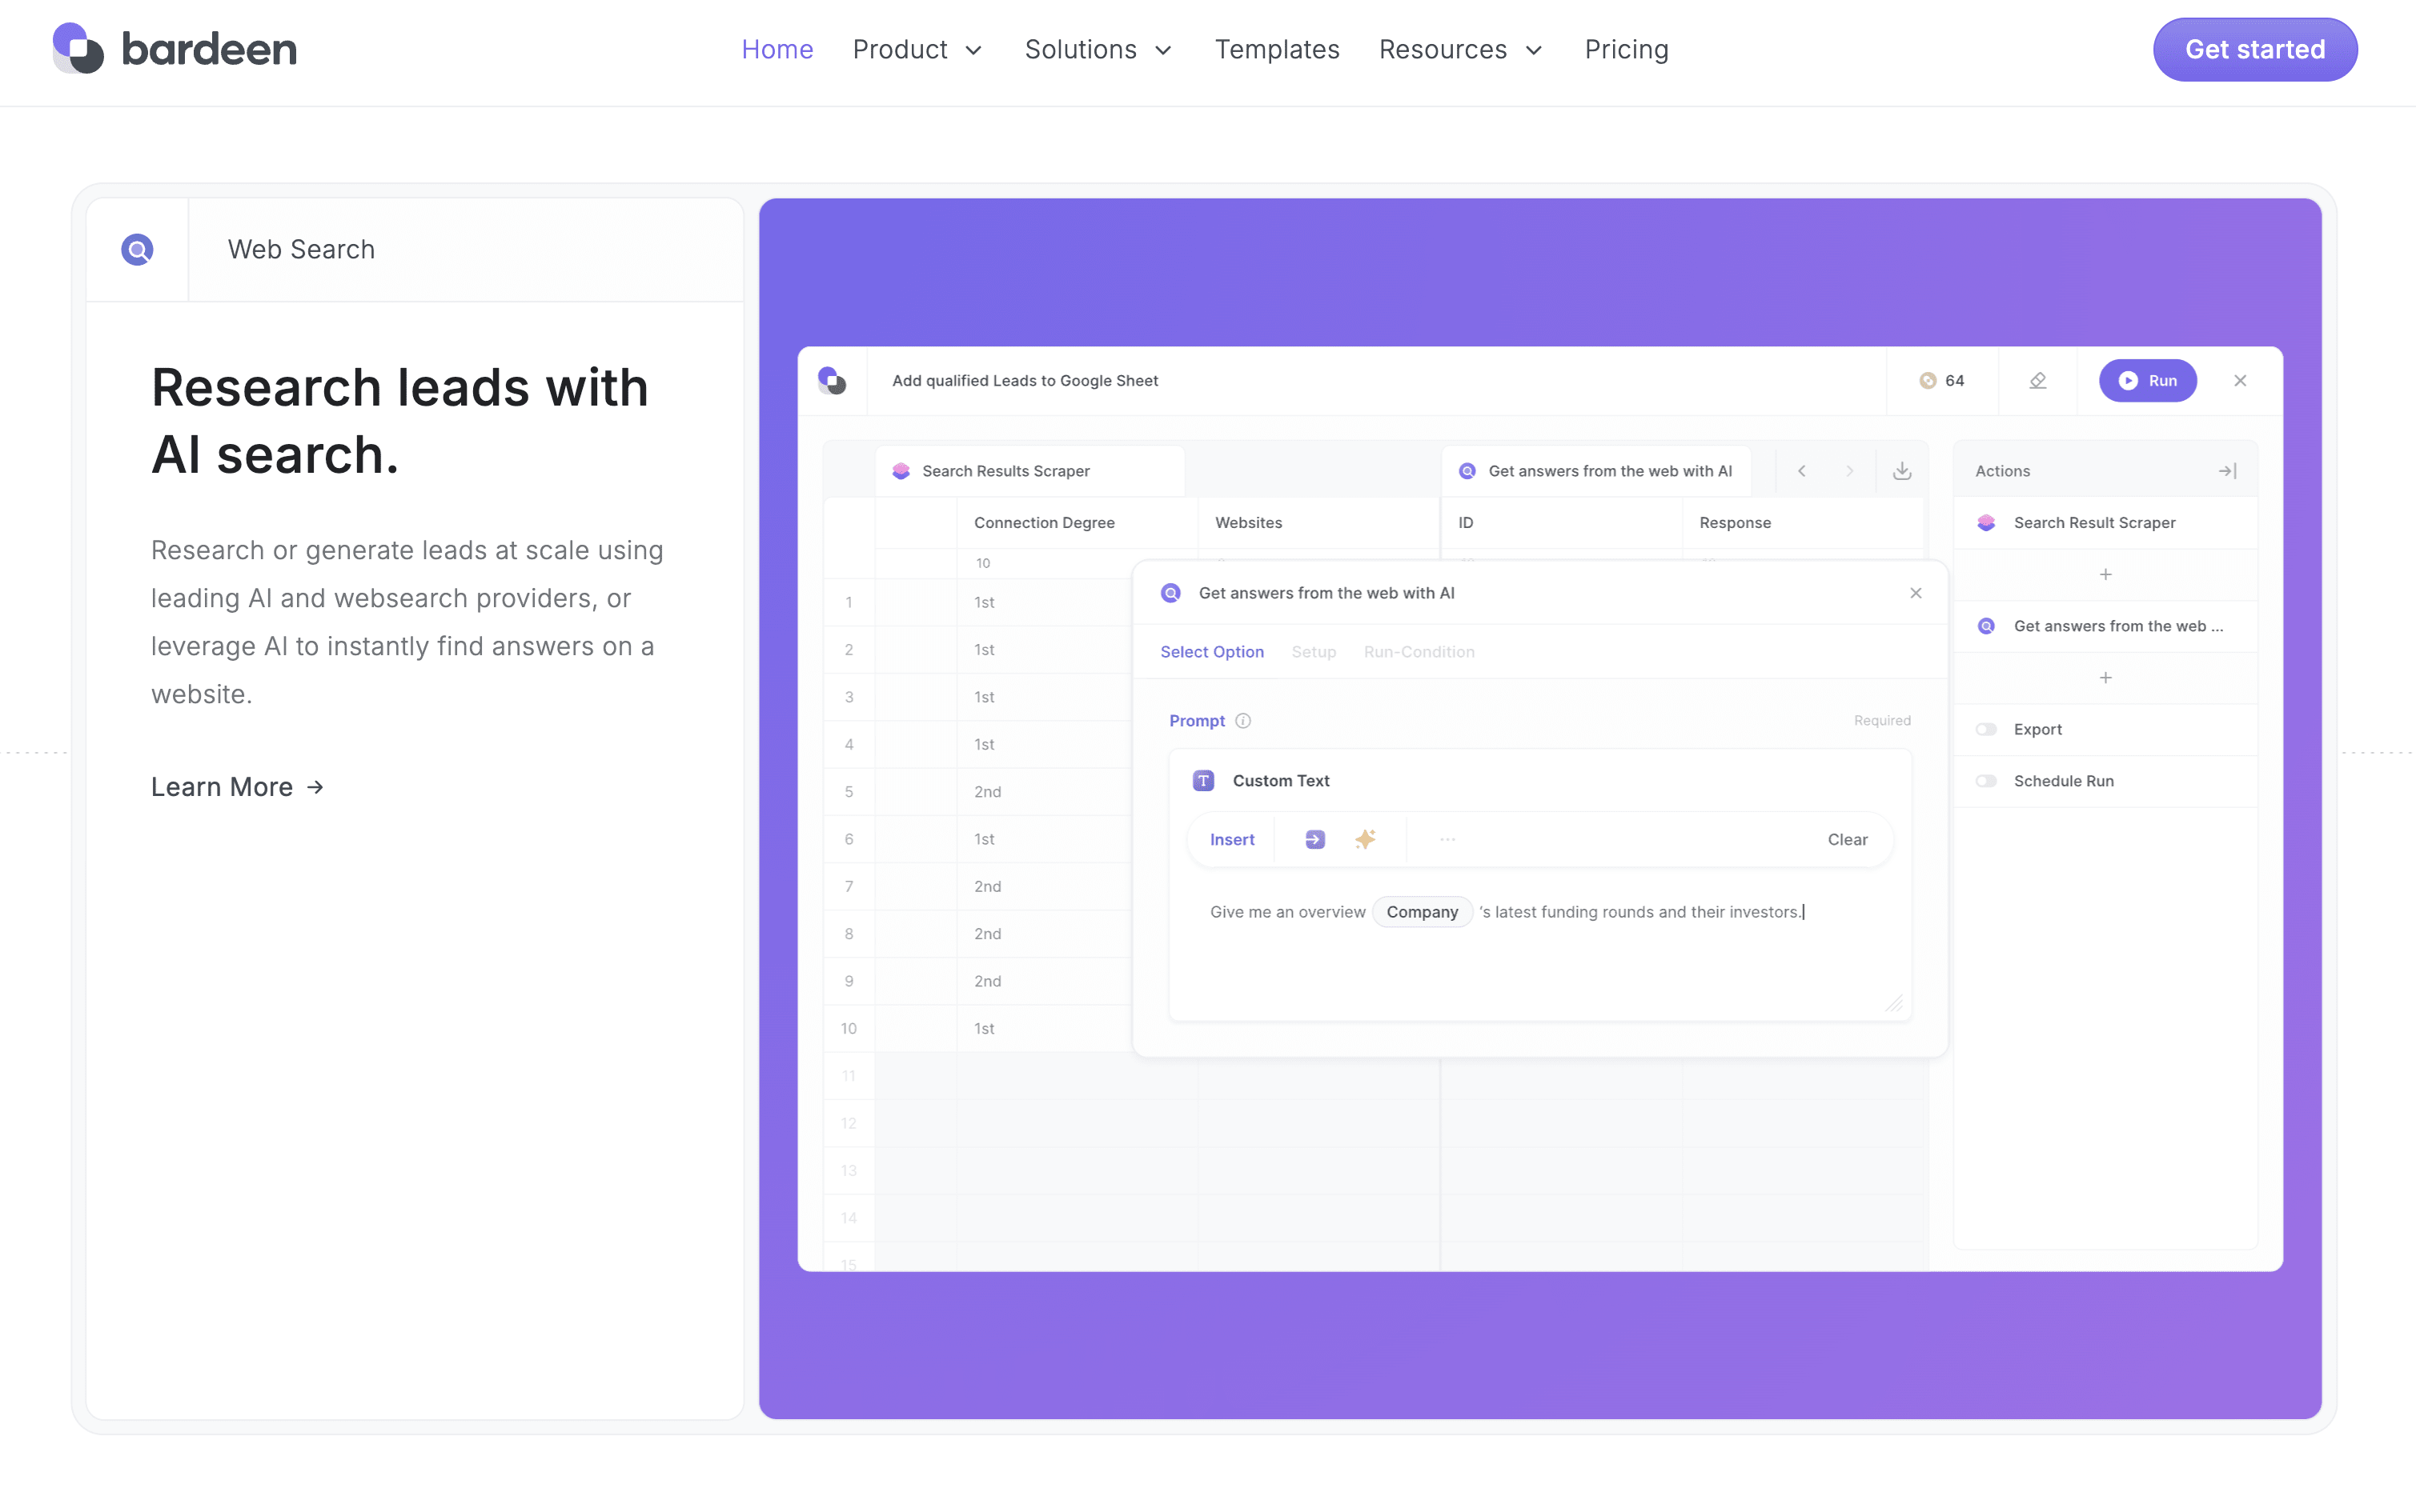Click the Bardeen logo in the header

[x=174, y=49]
